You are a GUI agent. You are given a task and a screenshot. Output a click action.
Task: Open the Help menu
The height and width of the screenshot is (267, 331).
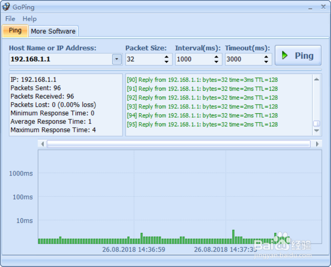pos(29,19)
